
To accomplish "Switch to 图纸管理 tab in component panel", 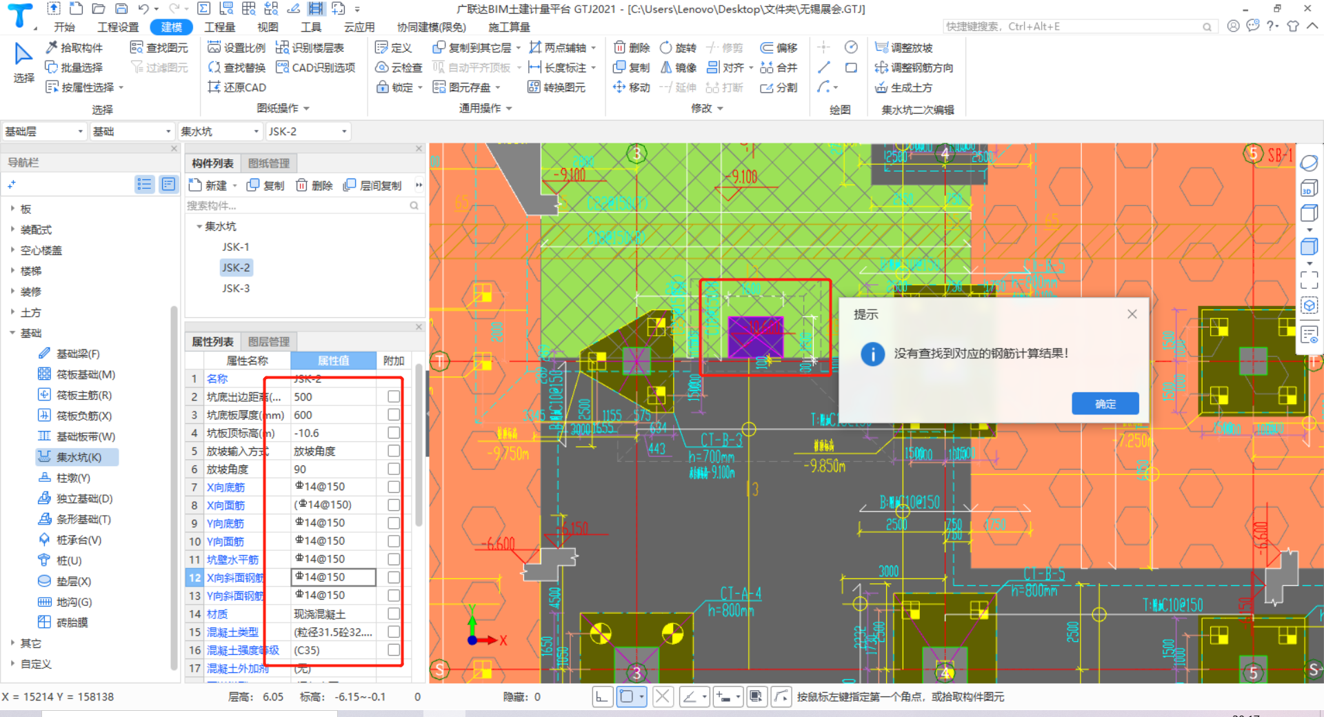I will coord(269,163).
